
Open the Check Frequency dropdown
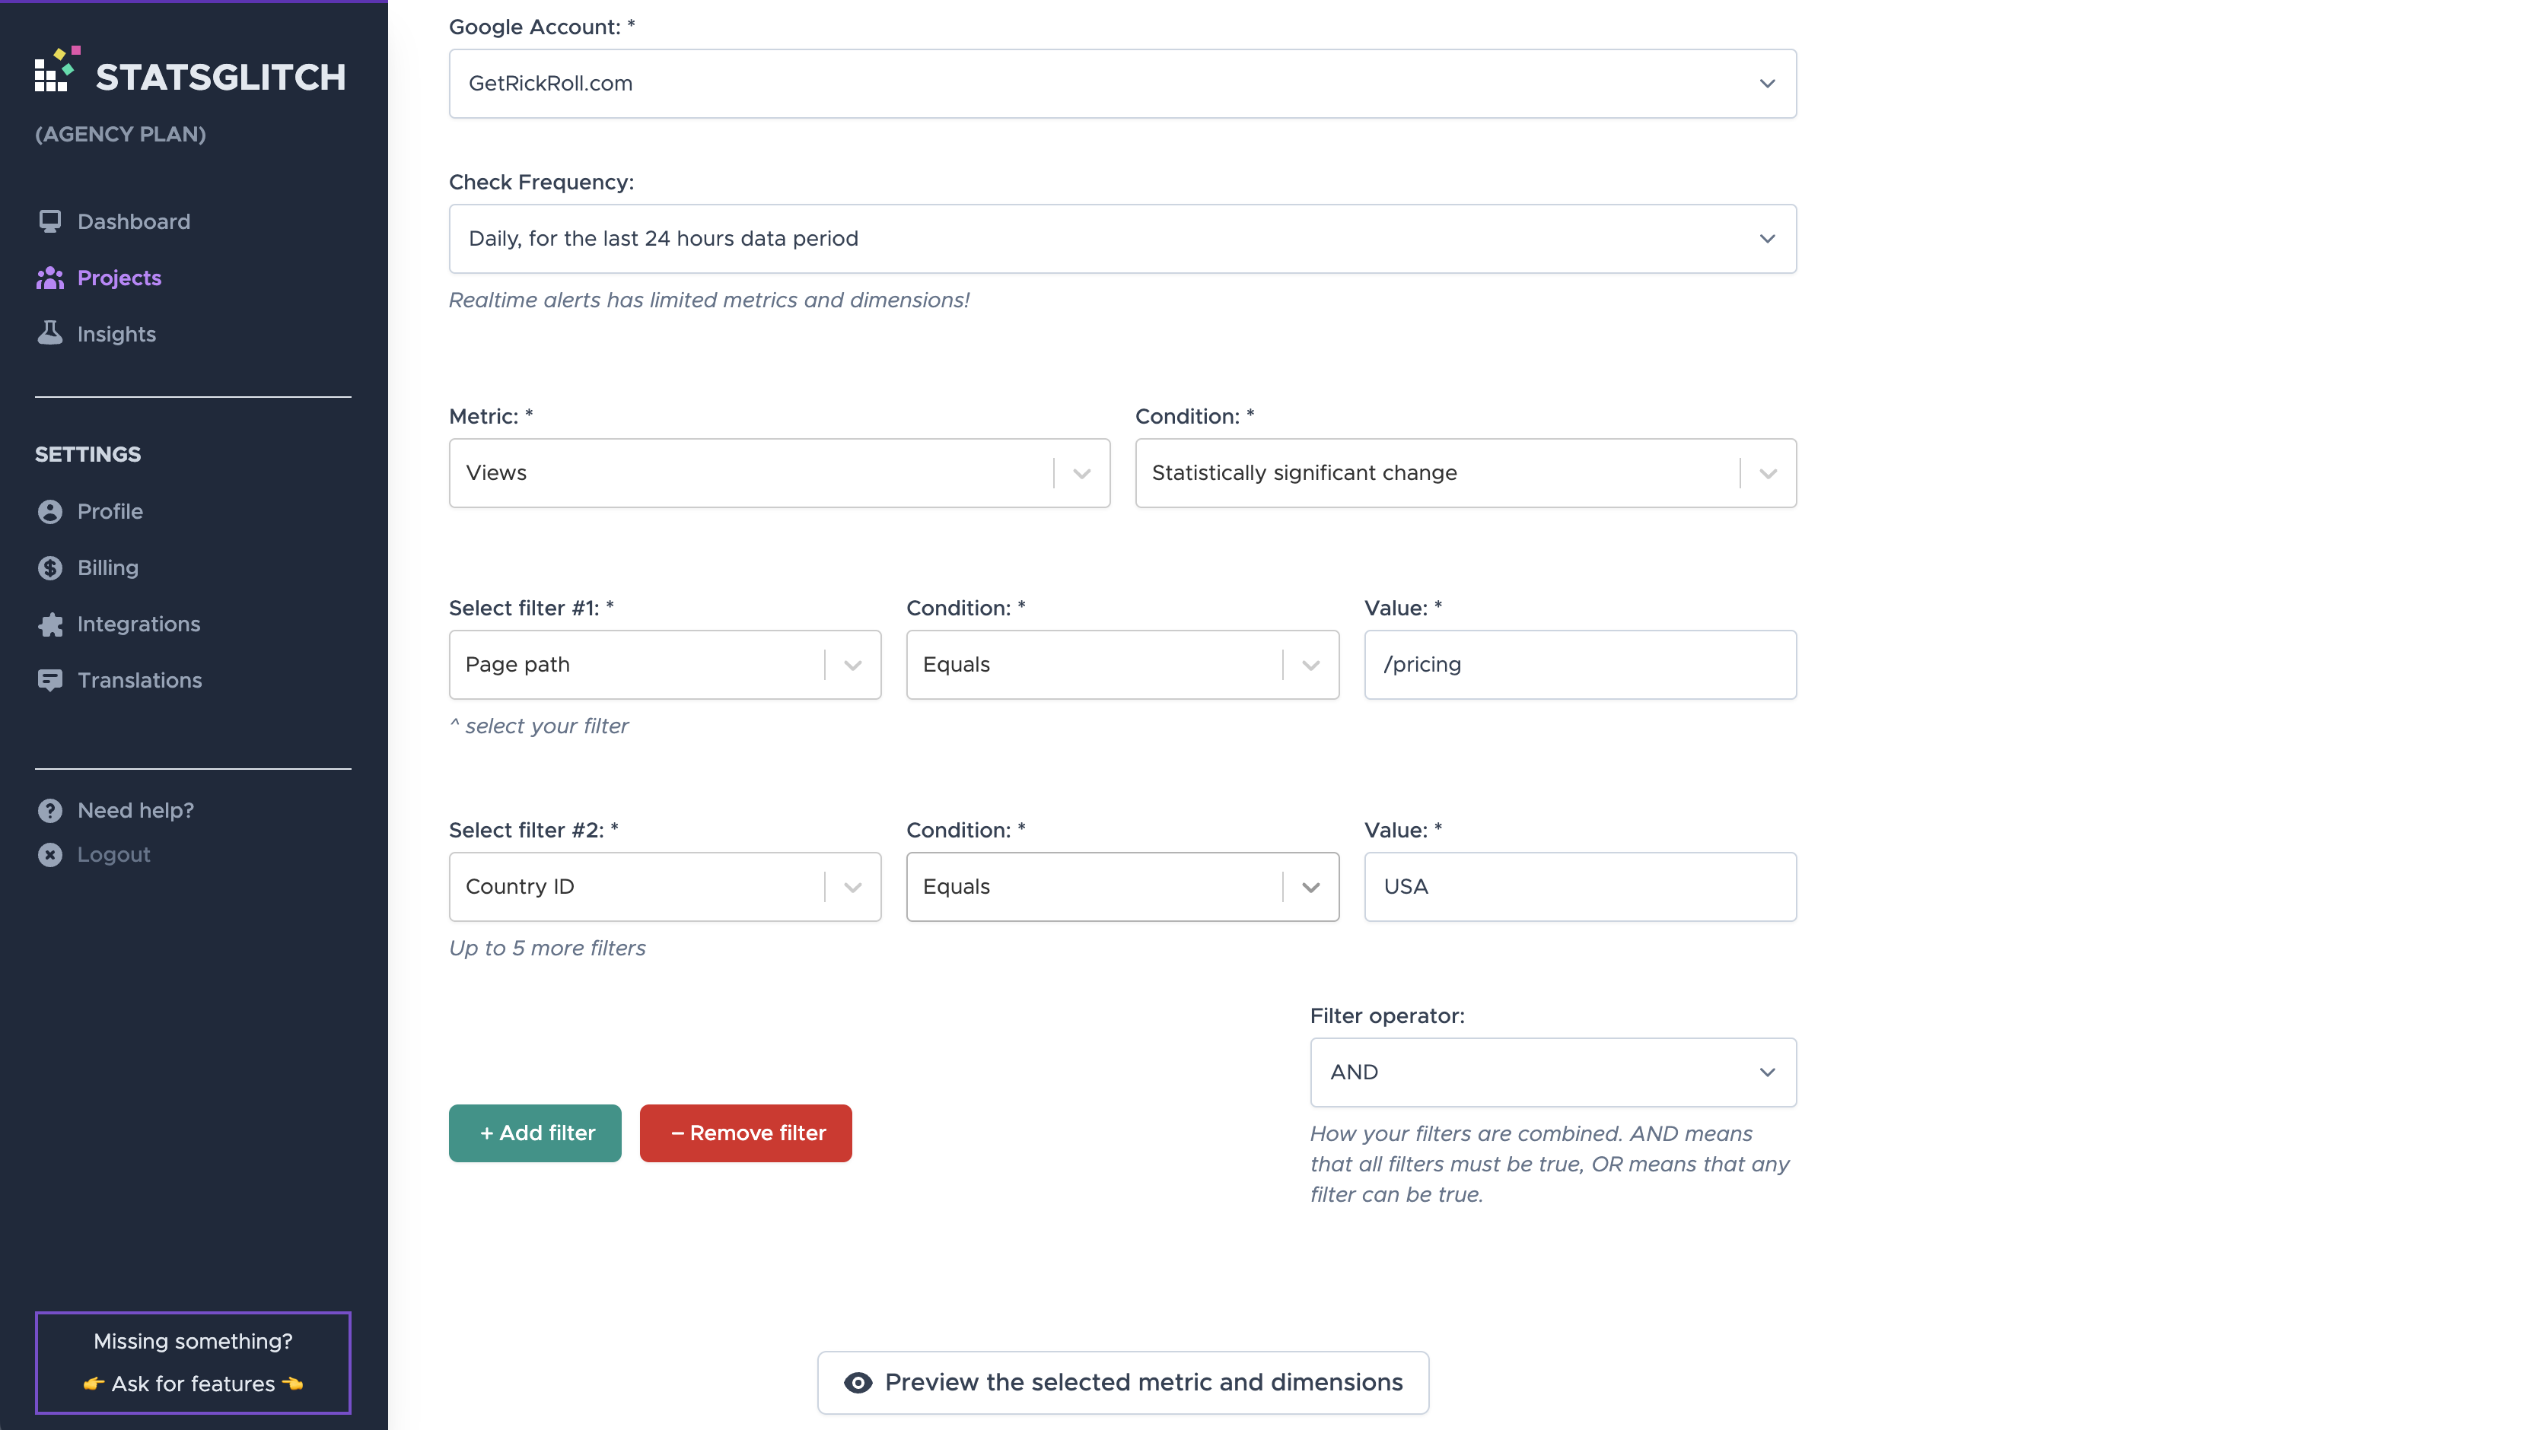tap(1122, 239)
